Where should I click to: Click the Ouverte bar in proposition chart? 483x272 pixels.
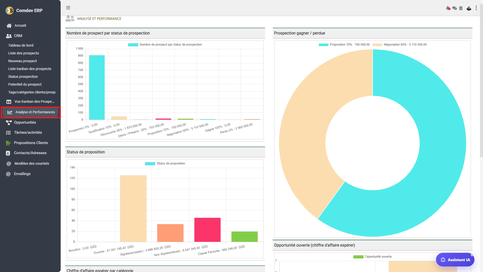(x=133, y=209)
